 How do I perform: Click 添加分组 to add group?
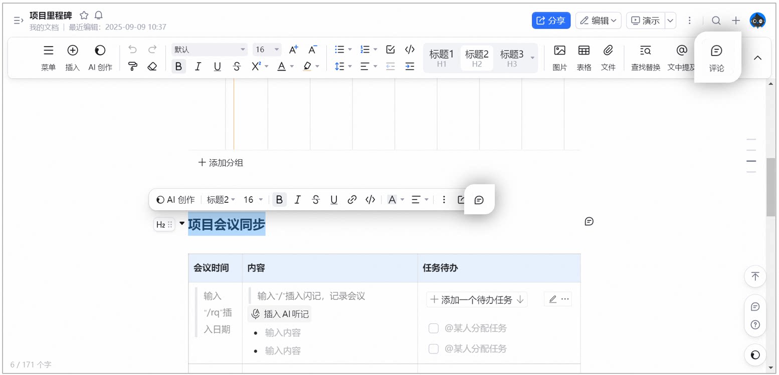[x=221, y=163]
